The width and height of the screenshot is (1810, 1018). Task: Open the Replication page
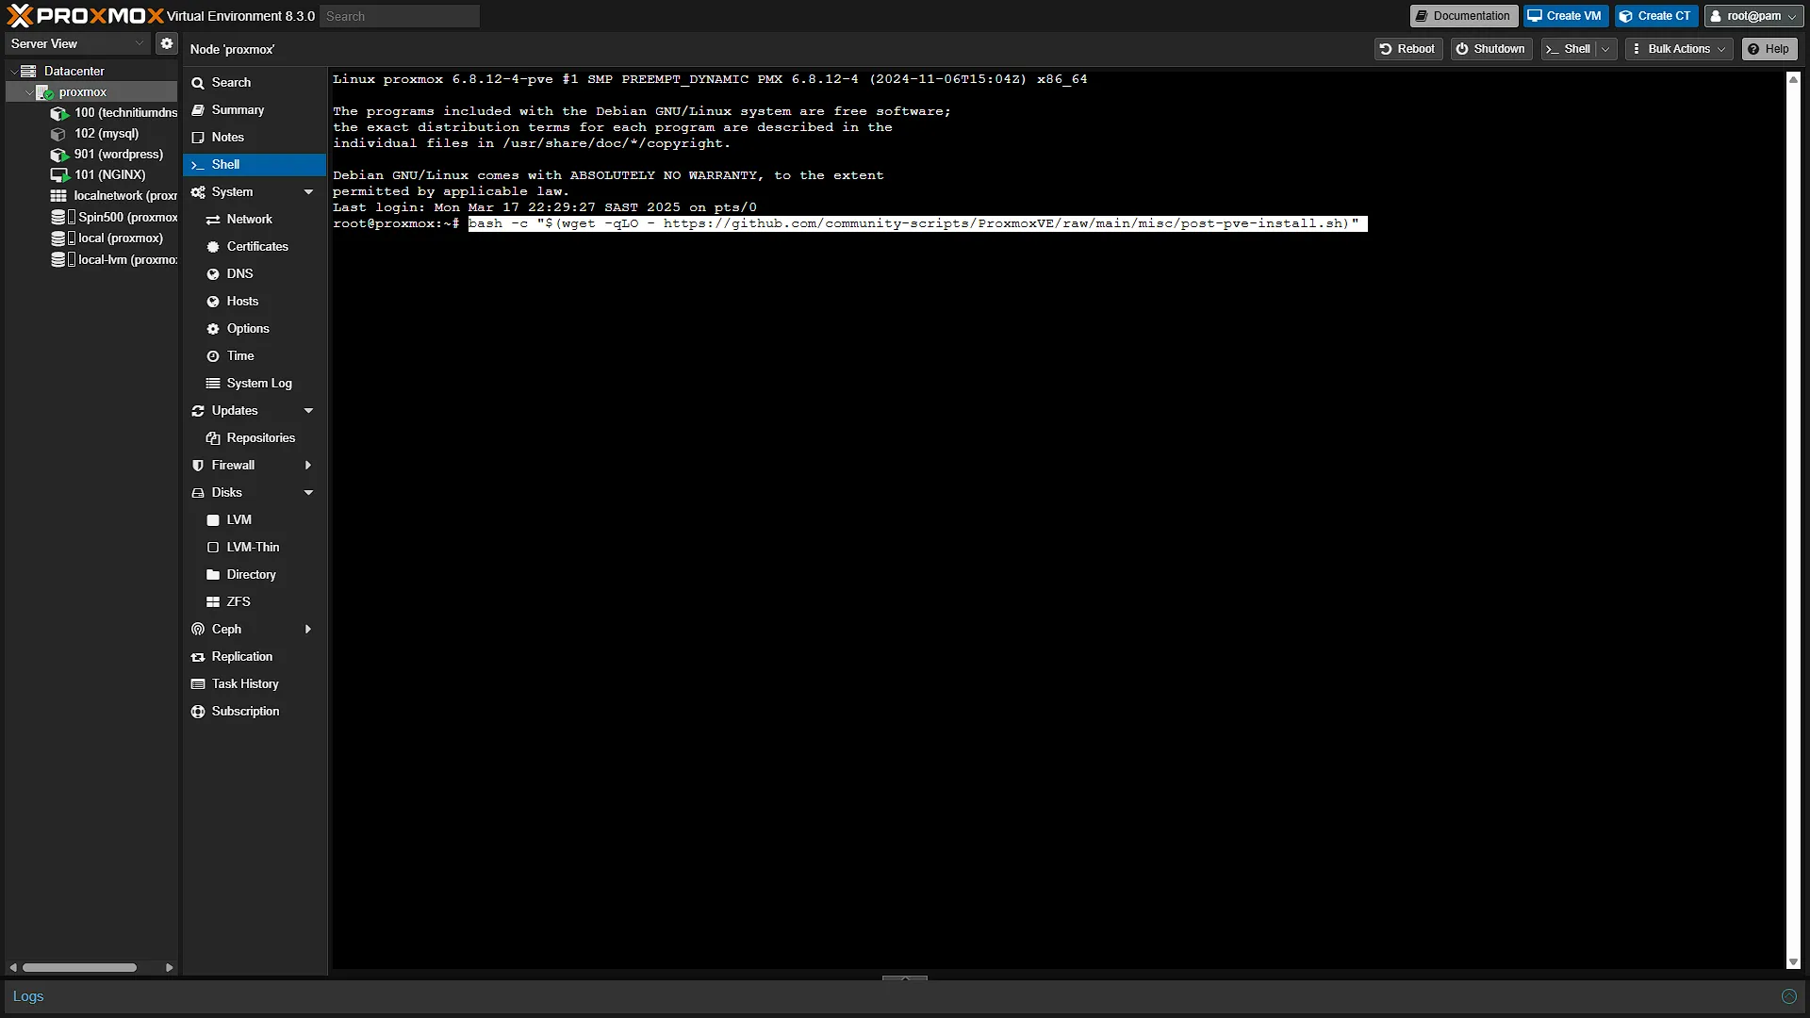(255, 657)
